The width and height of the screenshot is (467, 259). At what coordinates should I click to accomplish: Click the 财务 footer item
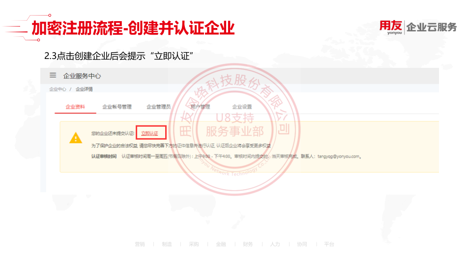[248, 244]
